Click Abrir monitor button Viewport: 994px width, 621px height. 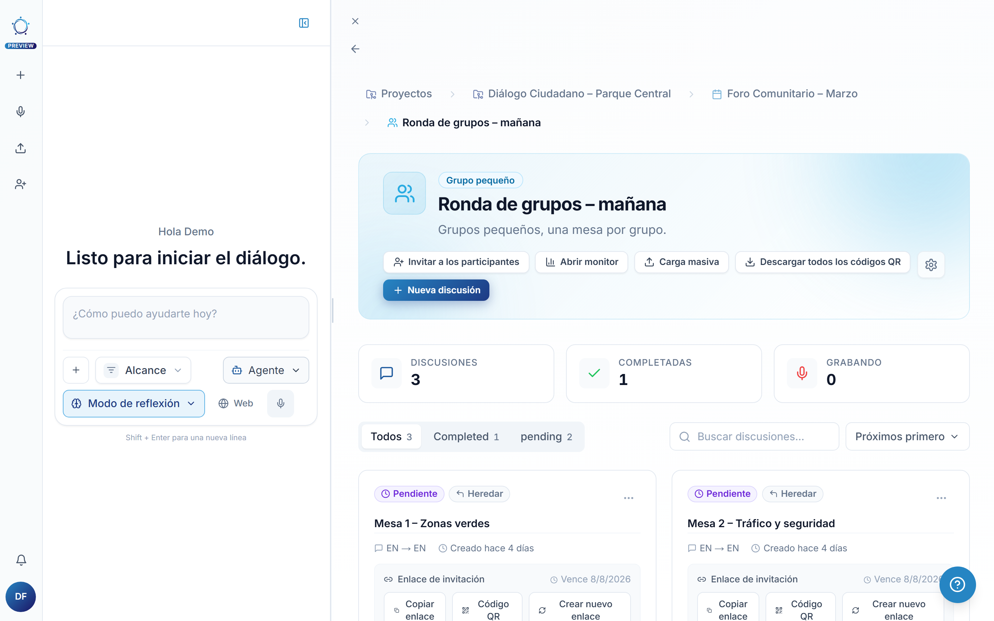tap(582, 262)
